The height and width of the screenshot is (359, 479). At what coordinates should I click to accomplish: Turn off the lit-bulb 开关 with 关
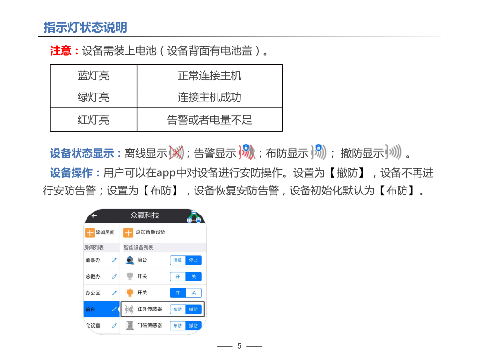[x=193, y=293]
